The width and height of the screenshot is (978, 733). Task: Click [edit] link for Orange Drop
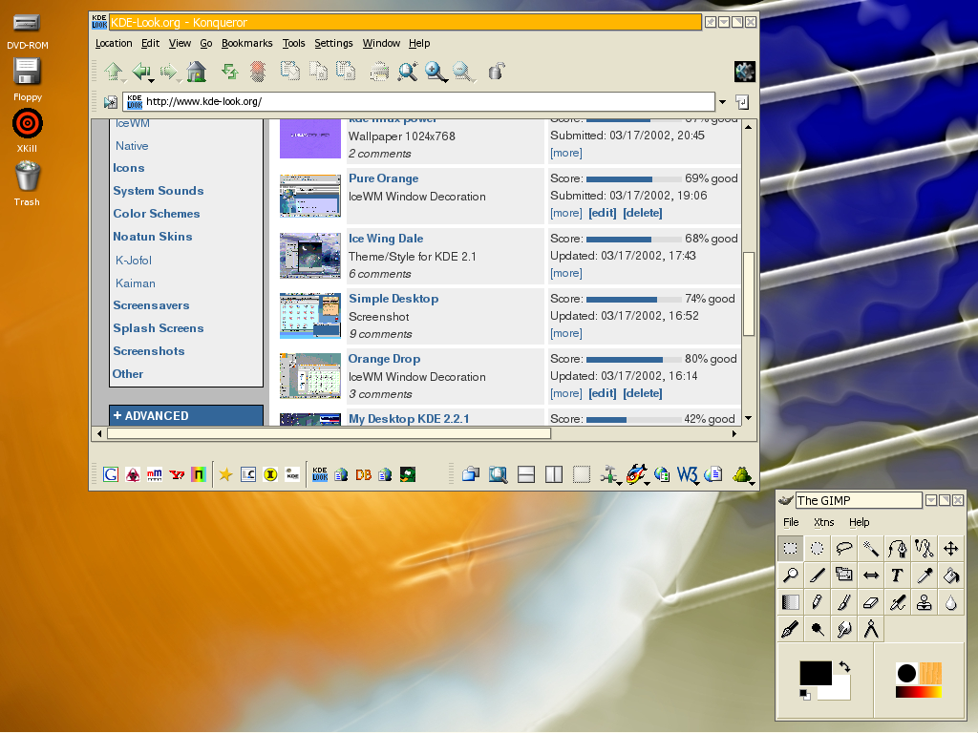pyautogui.click(x=602, y=393)
